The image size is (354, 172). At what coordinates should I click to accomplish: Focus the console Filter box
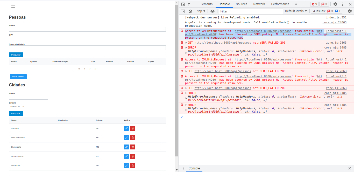click(251, 11)
